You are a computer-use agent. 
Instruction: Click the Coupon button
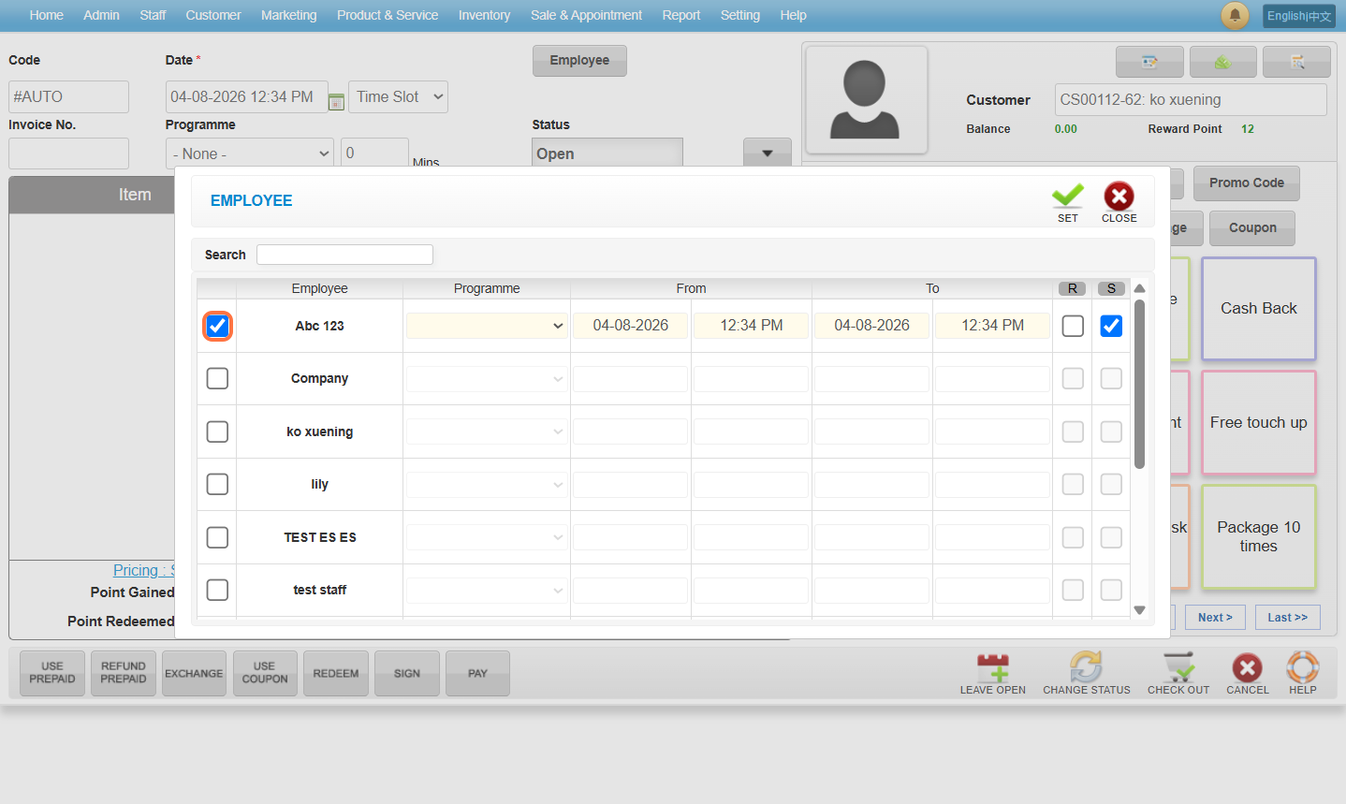(x=1252, y=227)
